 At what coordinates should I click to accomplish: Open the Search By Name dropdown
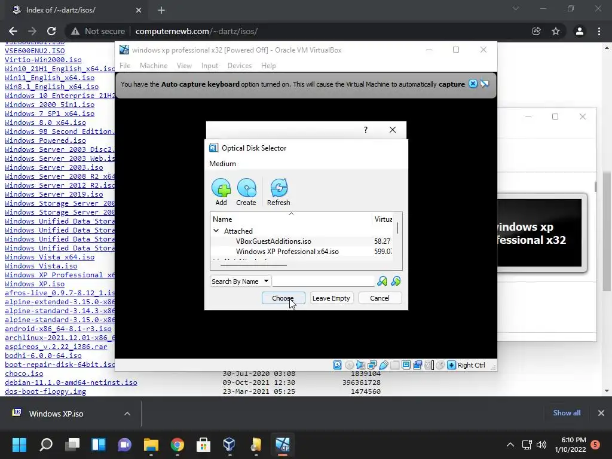point(240,281)
